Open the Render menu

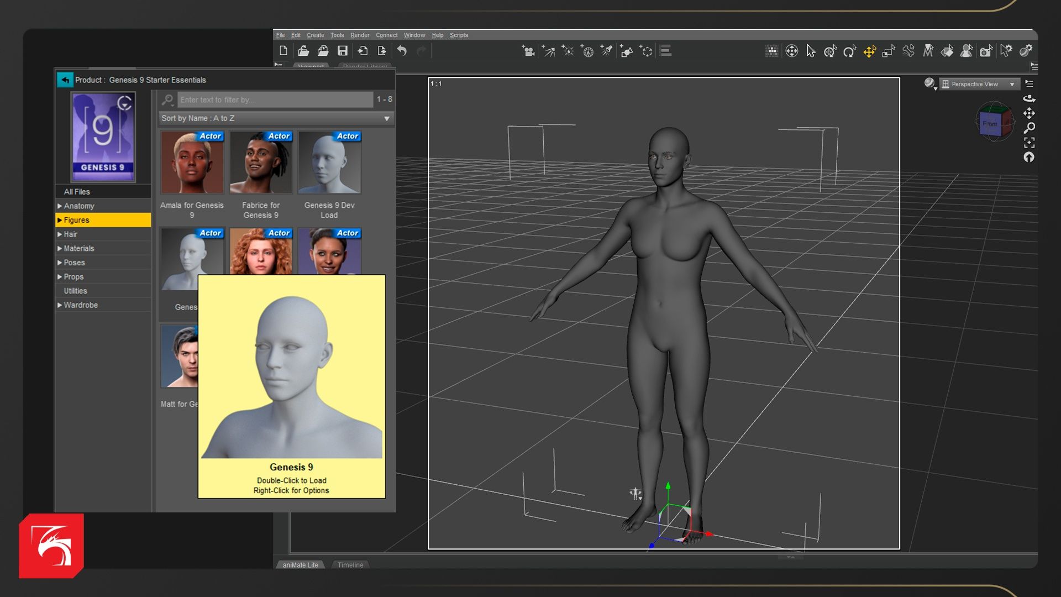pyautogui.click(x=360, y=35)
